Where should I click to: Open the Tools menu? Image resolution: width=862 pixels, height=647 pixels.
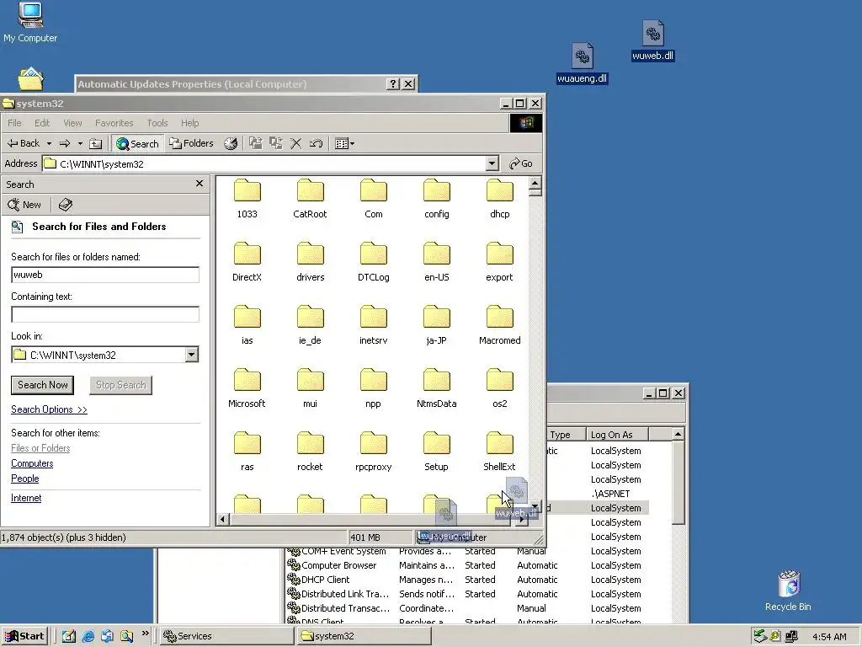pos(157,123)
